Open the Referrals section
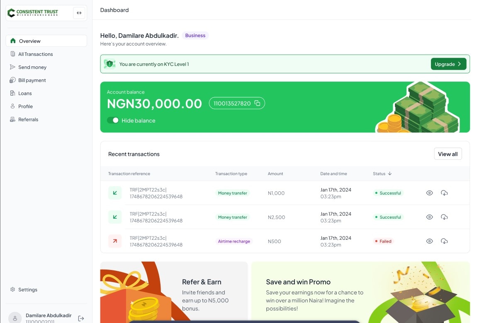 [28, 119]
